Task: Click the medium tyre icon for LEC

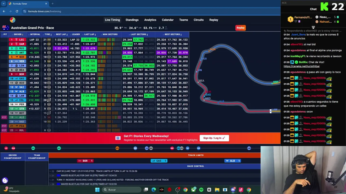Action: pyautogui.click(x=49, y=40)
